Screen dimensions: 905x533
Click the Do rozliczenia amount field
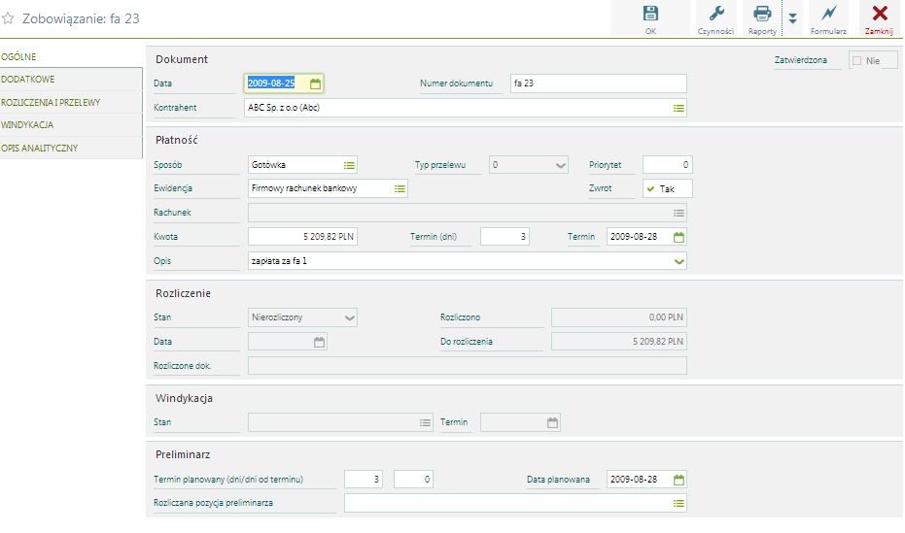tap(618, 342)
